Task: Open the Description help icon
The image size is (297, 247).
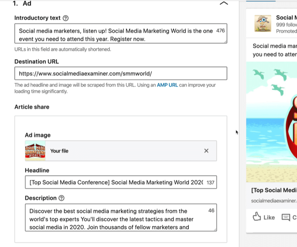Action: point(62,198)
